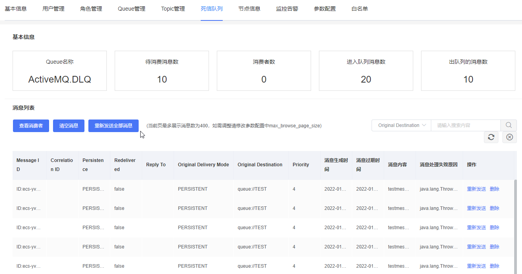Click the 重新发送全部消息 button
Viewport: 522px width, 274px height.
pyautogui.click(x=114, y=126)
